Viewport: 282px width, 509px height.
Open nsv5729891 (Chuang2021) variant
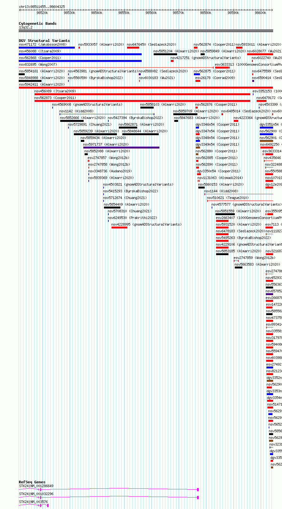(x=90, y=124)
